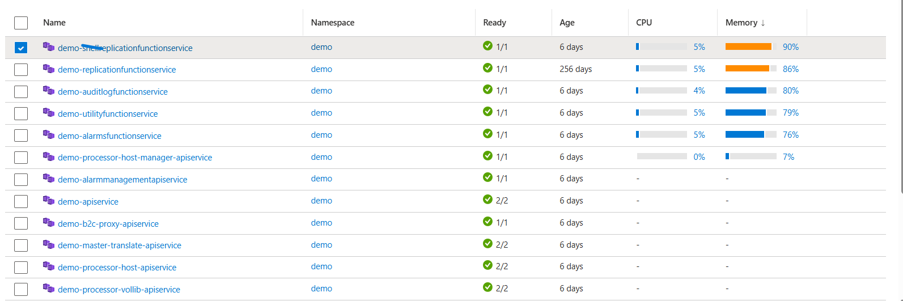Open demo-processor-vollib-apiservice workload link
This screenshot has height=301, width=903.
click(x=119, y=290)
